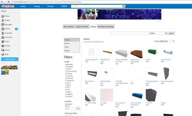This screenshot has height=116, width=192.
Task: Click the creator Name input field
Action: [71, 109]
